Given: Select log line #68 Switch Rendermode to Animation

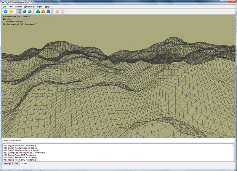Looking at the screenshot, I should point(22,151).
